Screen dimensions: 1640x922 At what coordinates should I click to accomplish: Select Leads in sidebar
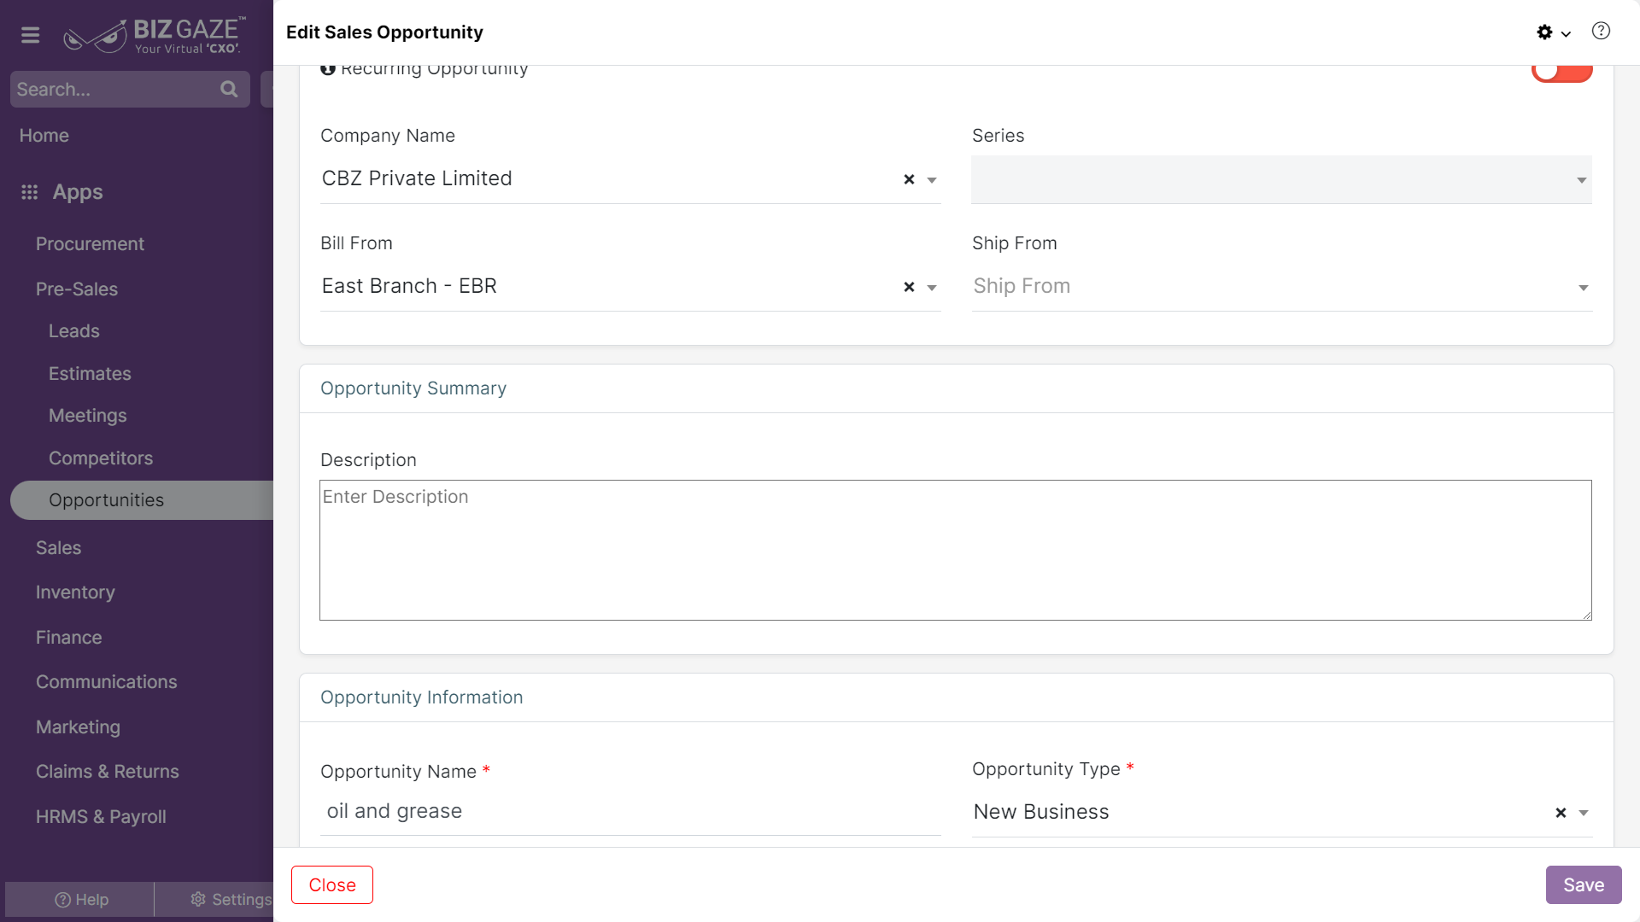(x=74, y=331)
